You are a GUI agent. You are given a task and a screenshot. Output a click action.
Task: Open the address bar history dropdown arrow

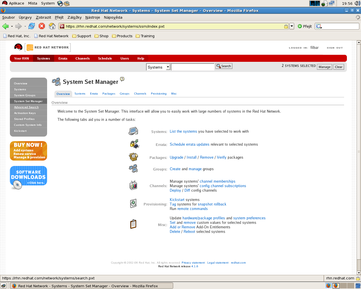[x=292, y=26]
